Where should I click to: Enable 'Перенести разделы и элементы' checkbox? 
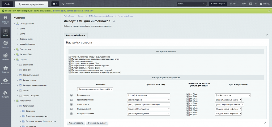(x=70, y=72)
